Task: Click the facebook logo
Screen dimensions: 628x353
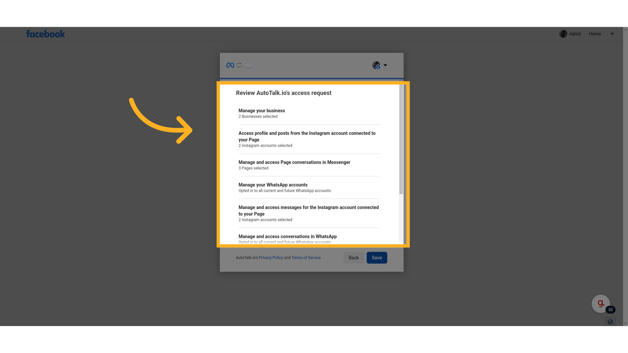Action: point(45,34)
